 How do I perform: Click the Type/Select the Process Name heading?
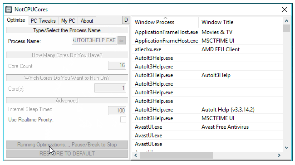67,30
